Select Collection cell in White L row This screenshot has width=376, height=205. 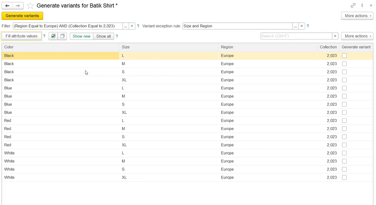(328, 153)
